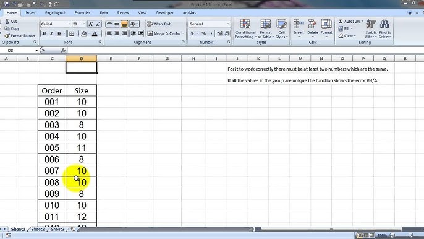Open font name dropdown Calibri
Viewport: 424px width, 239px height.
(69, 24)
